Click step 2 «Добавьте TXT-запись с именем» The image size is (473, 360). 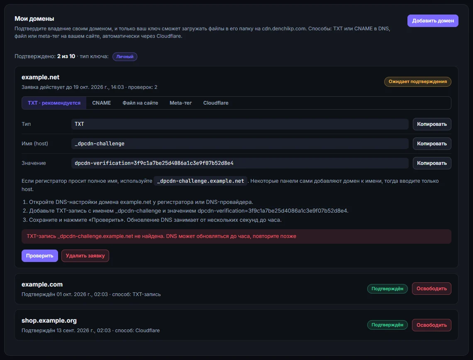coord(188,211)
